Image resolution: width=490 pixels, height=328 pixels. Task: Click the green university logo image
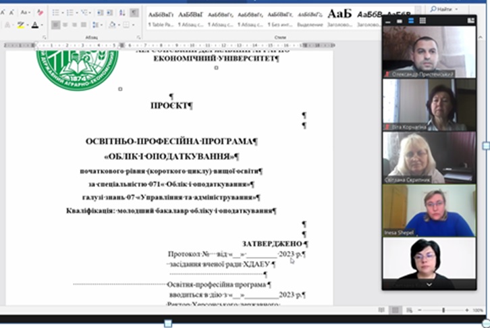coord(77,71)
